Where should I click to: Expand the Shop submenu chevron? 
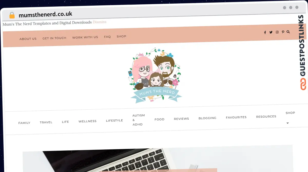(287, 123)
